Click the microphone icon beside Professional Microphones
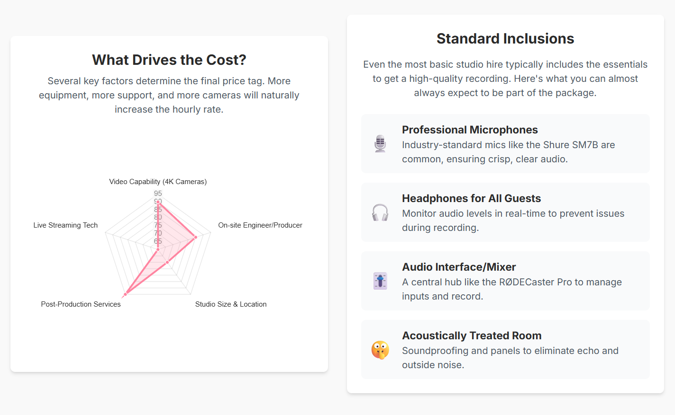The height and width of the screenshot is (415, 675). (x=380, y=143)
